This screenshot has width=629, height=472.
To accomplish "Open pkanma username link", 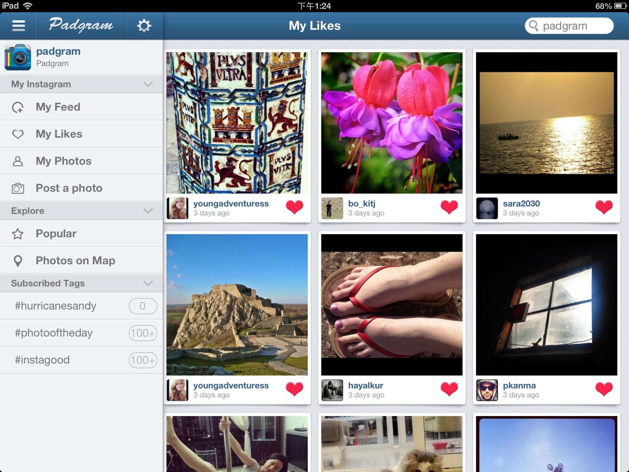I will click(519, 386).
